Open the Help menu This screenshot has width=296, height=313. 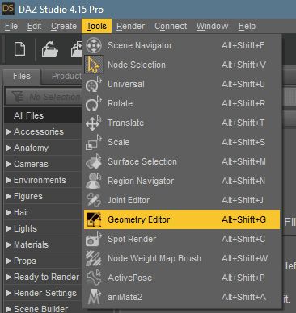tap(247, 26)
